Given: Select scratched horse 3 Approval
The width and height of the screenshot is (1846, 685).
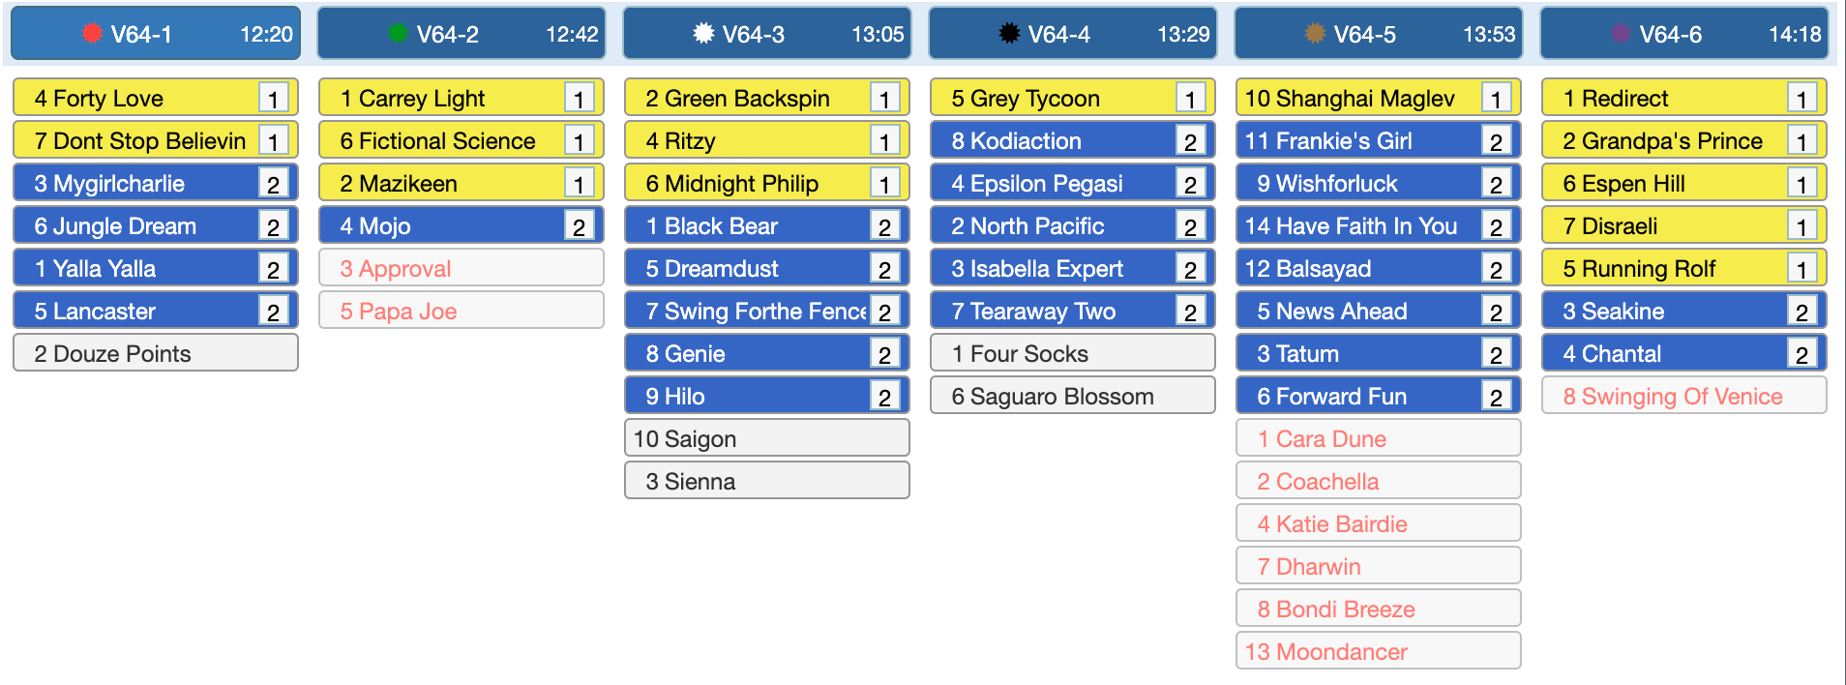Looking at the screenshot, I should click(461, 268).
